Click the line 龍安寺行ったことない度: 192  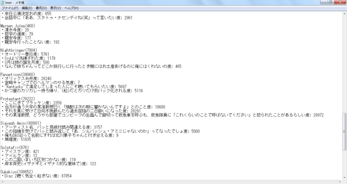coord(30,42)
